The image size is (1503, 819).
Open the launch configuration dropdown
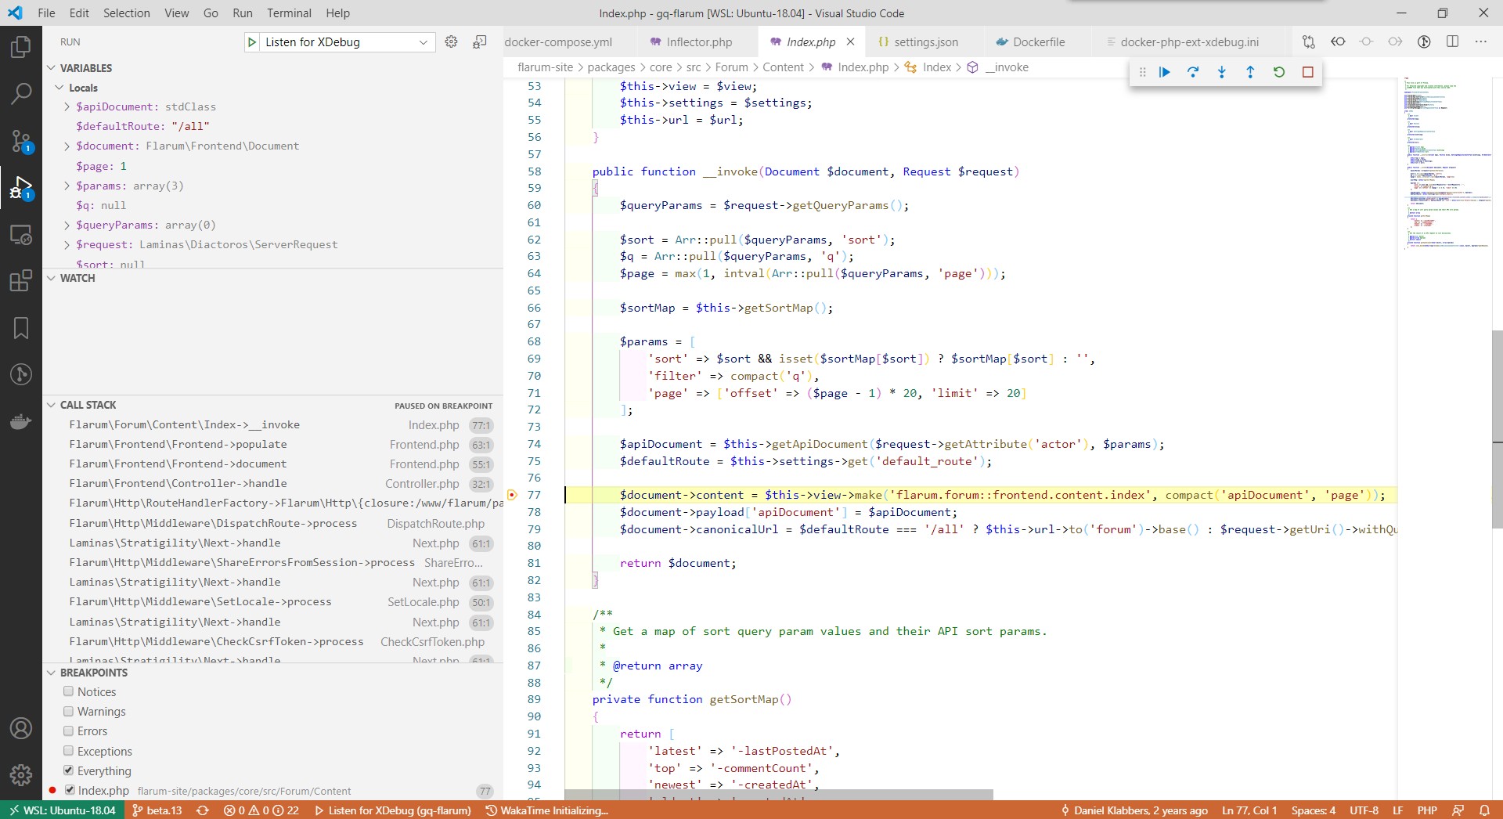pos(423,42)
